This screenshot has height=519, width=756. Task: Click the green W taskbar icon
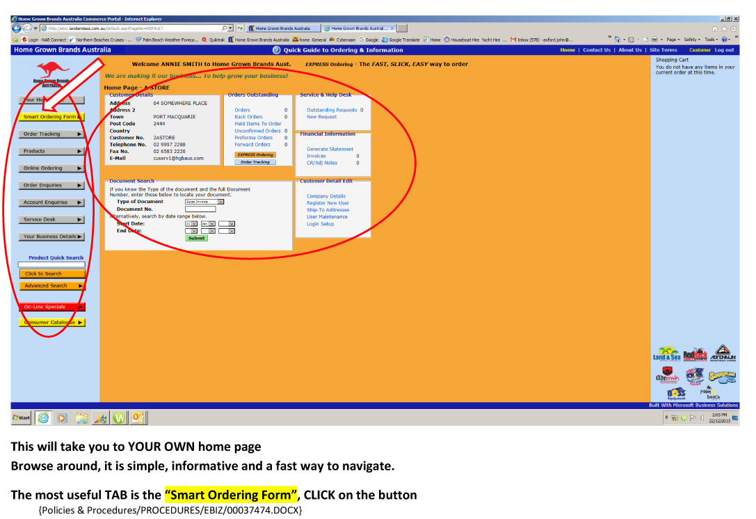coord(119,417)
